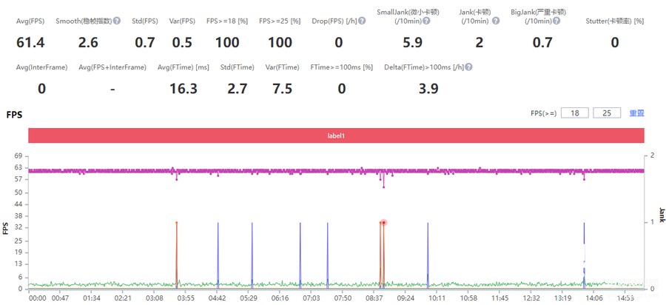666x305 pixels.
Task: Open help icon beside Drop(FPS) [/h]
Action: coord(362,21)
